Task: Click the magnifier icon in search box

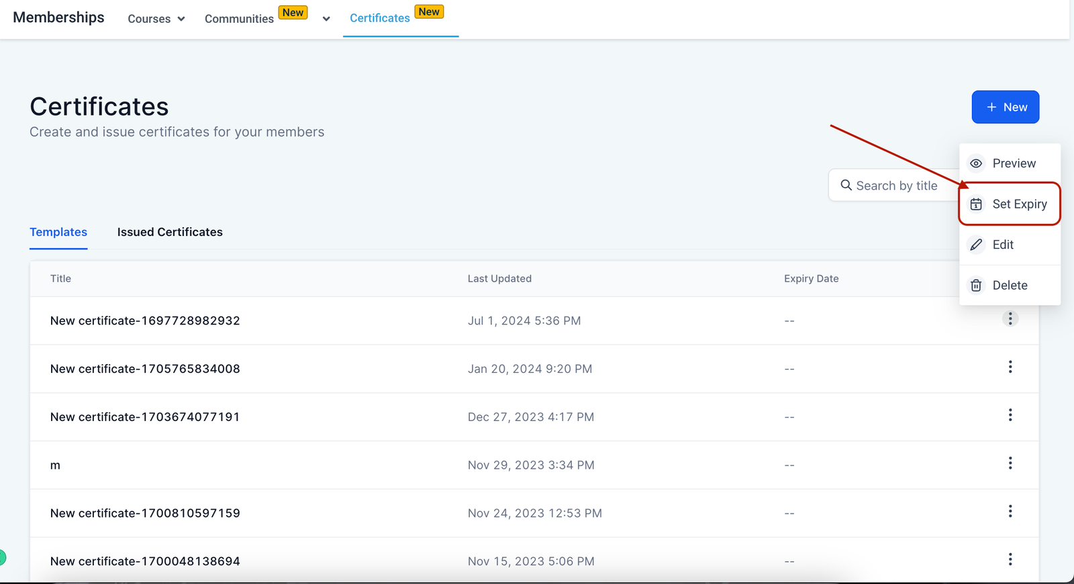Action: click(x=846, y=185)
